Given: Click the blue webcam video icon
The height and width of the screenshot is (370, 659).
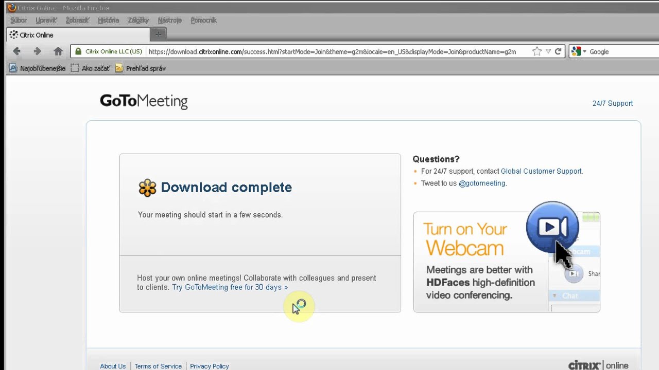Looking at the screenshot, I should pos(552,227).
